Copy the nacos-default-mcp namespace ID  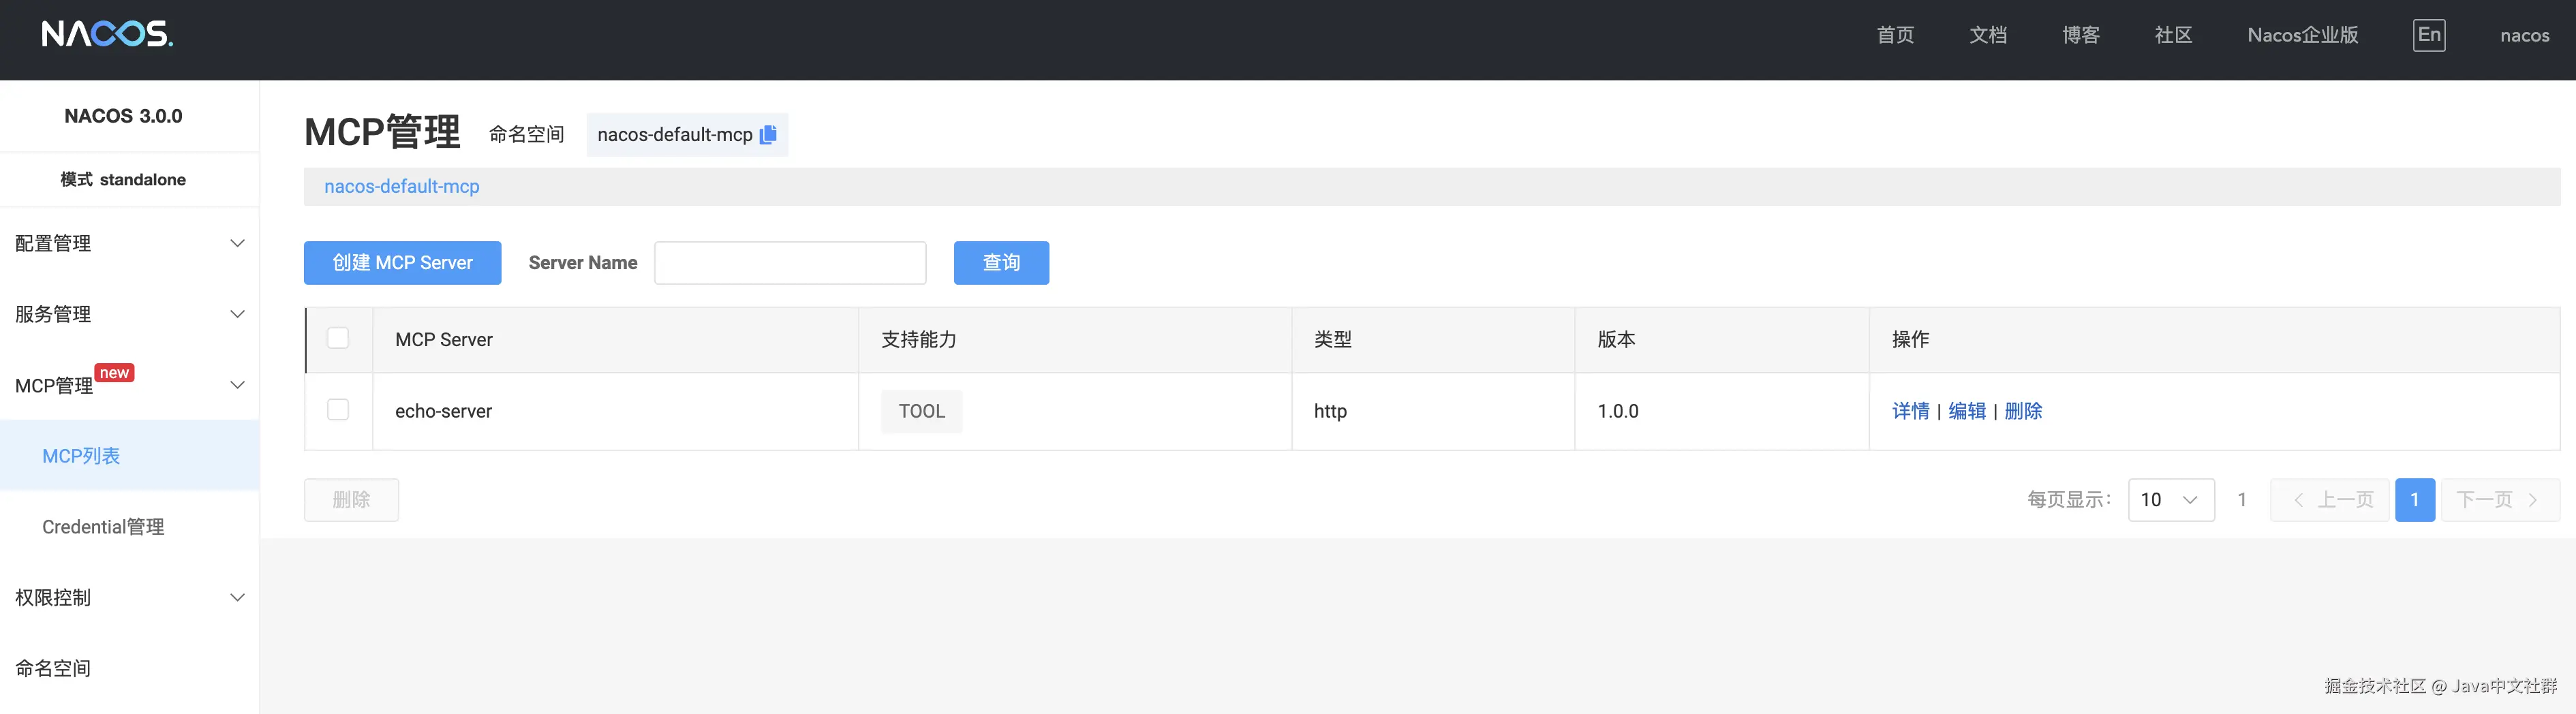click(x=768, y=135)
